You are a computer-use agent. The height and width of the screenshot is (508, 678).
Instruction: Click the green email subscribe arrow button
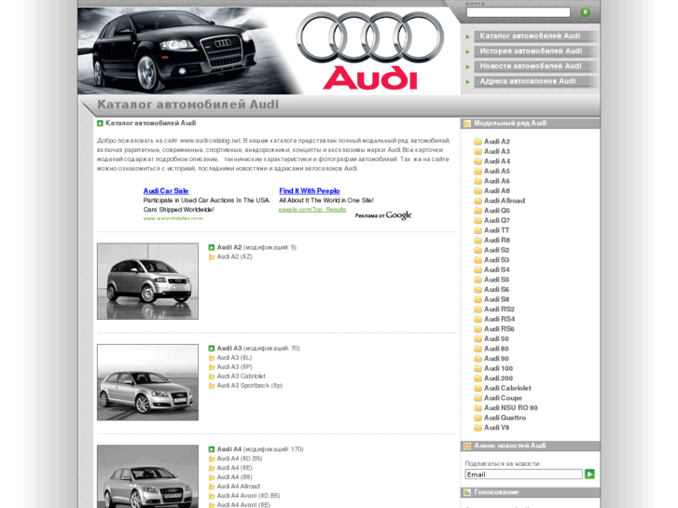[589, 474]
